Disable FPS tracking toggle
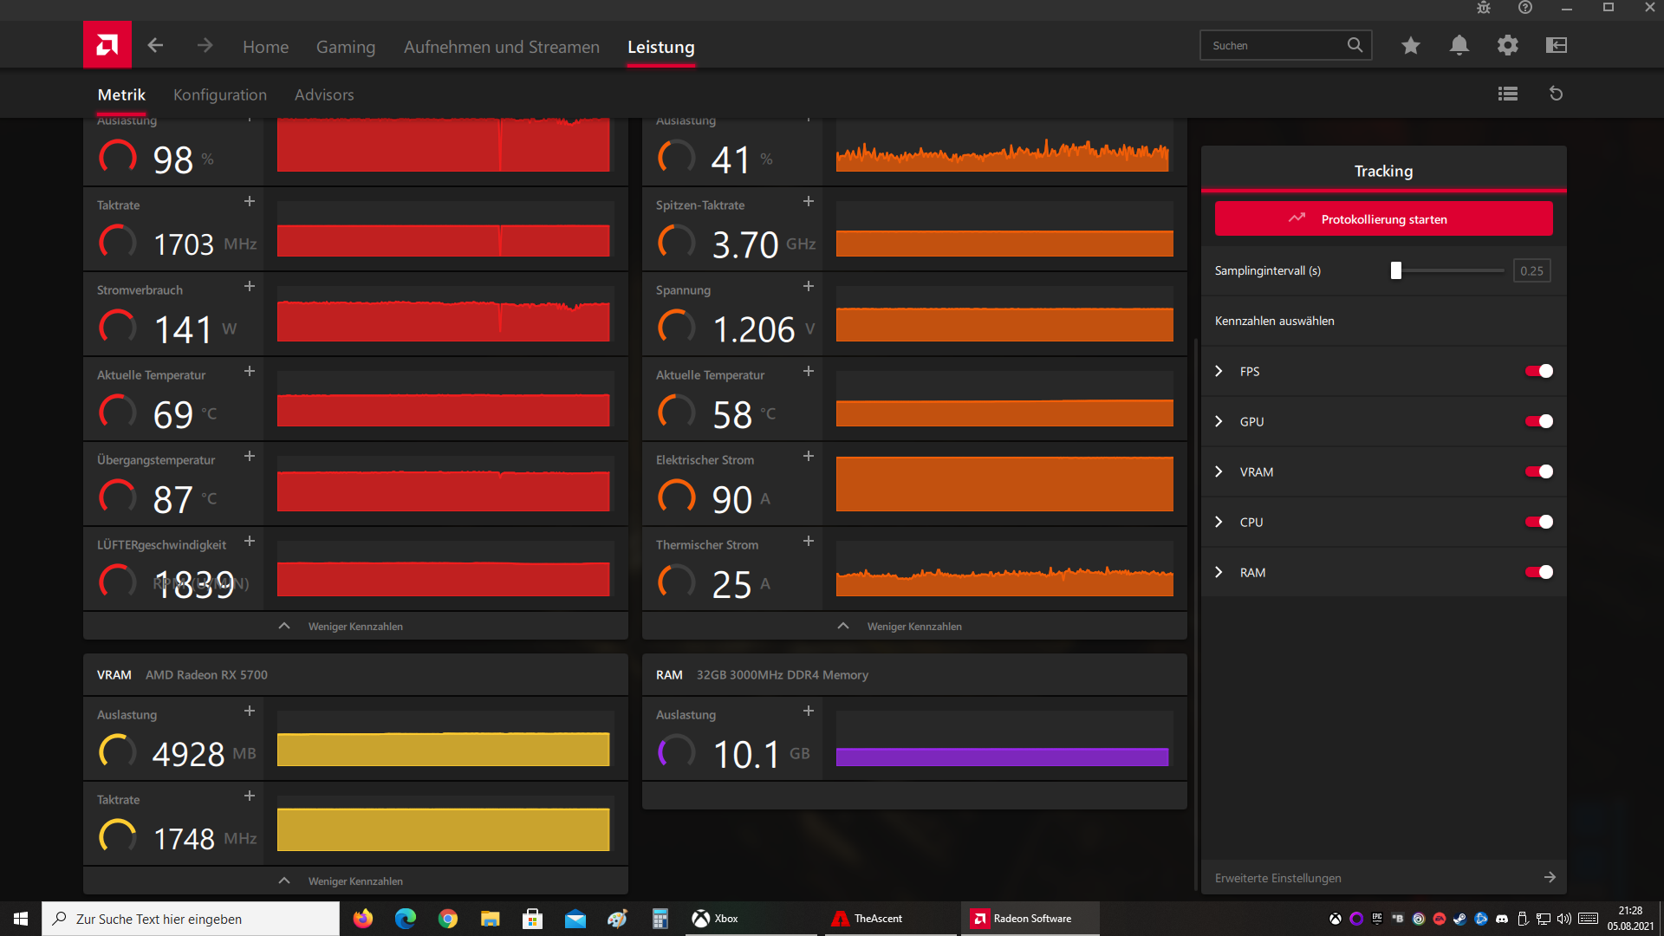Viewport: 1664px width, 936px height. [1539, 371]
